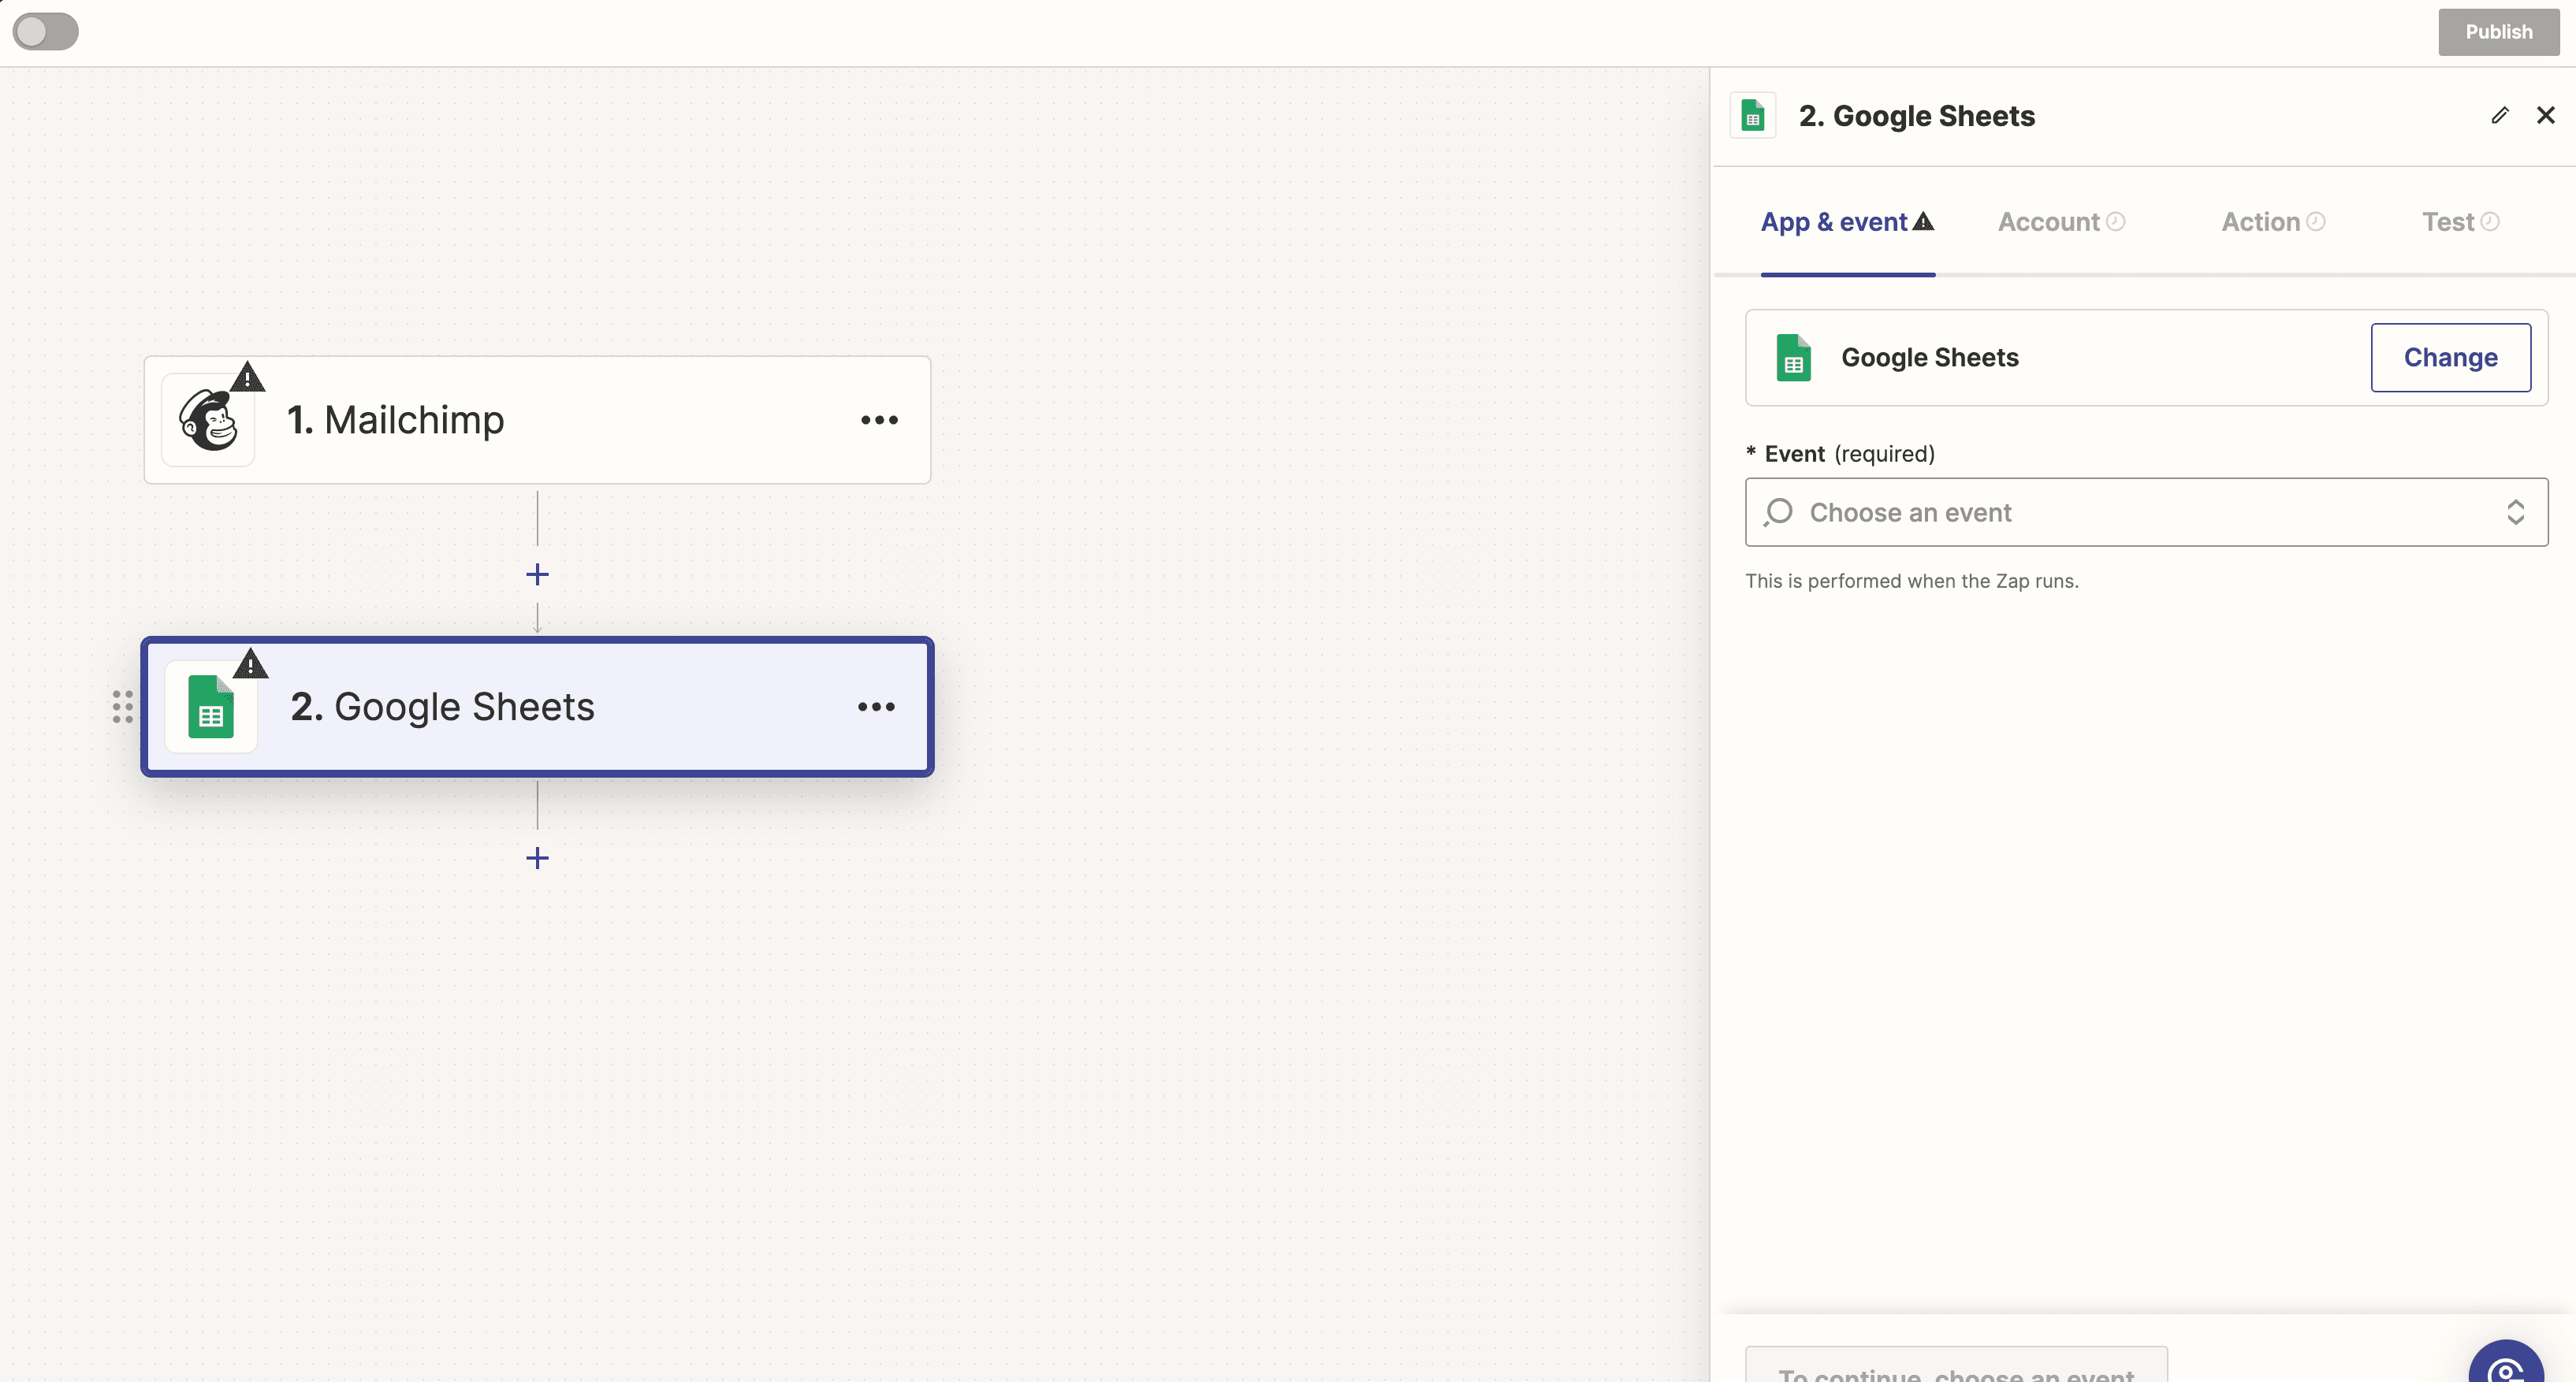Click the warning icon on App & event tab
The width and height of the screenshot is (2576, 1382).
1923,221
